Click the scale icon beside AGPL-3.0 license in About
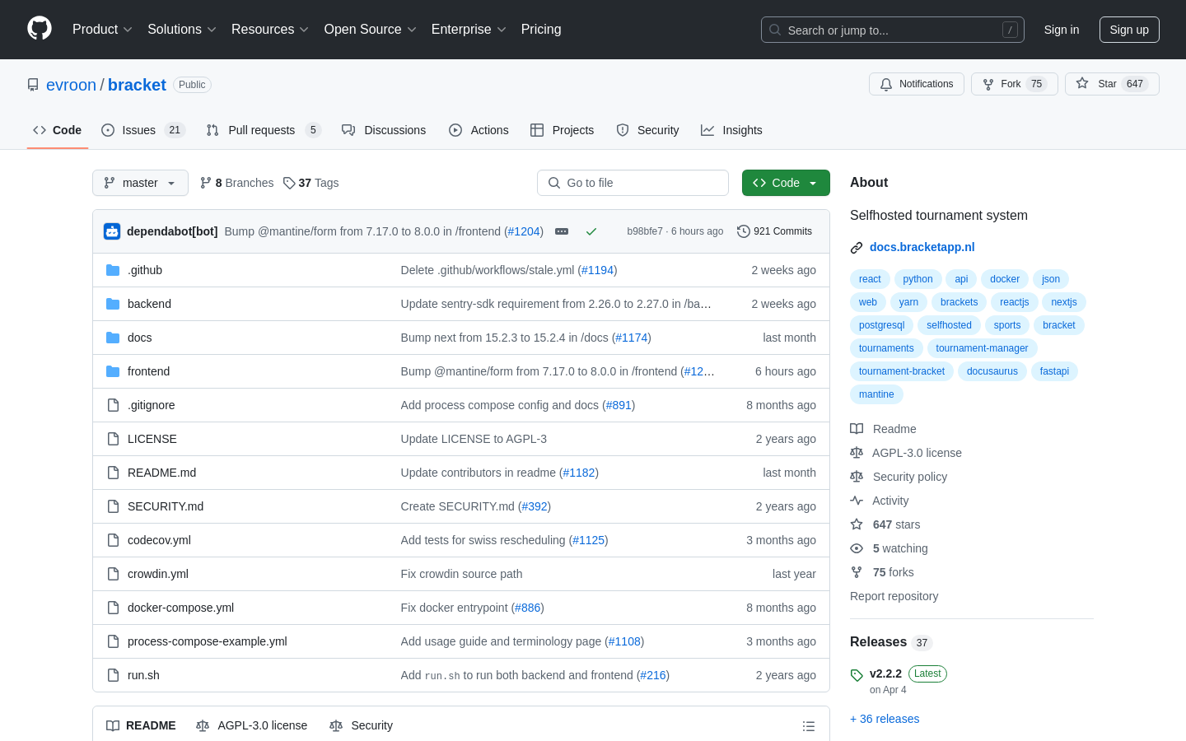 (857, 453)
